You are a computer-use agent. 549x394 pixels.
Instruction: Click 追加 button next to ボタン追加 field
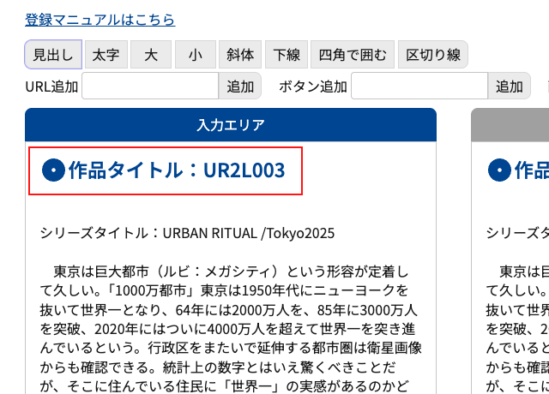coord(510,86)
